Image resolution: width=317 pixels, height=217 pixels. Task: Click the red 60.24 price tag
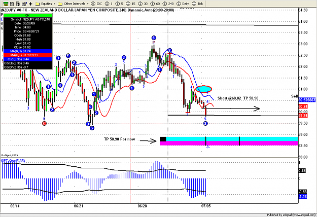point(303,106)
